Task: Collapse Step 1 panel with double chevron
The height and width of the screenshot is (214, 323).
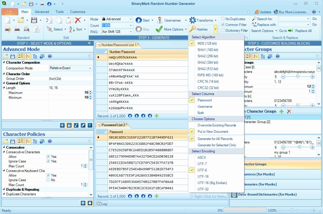Action: [89, 43]
